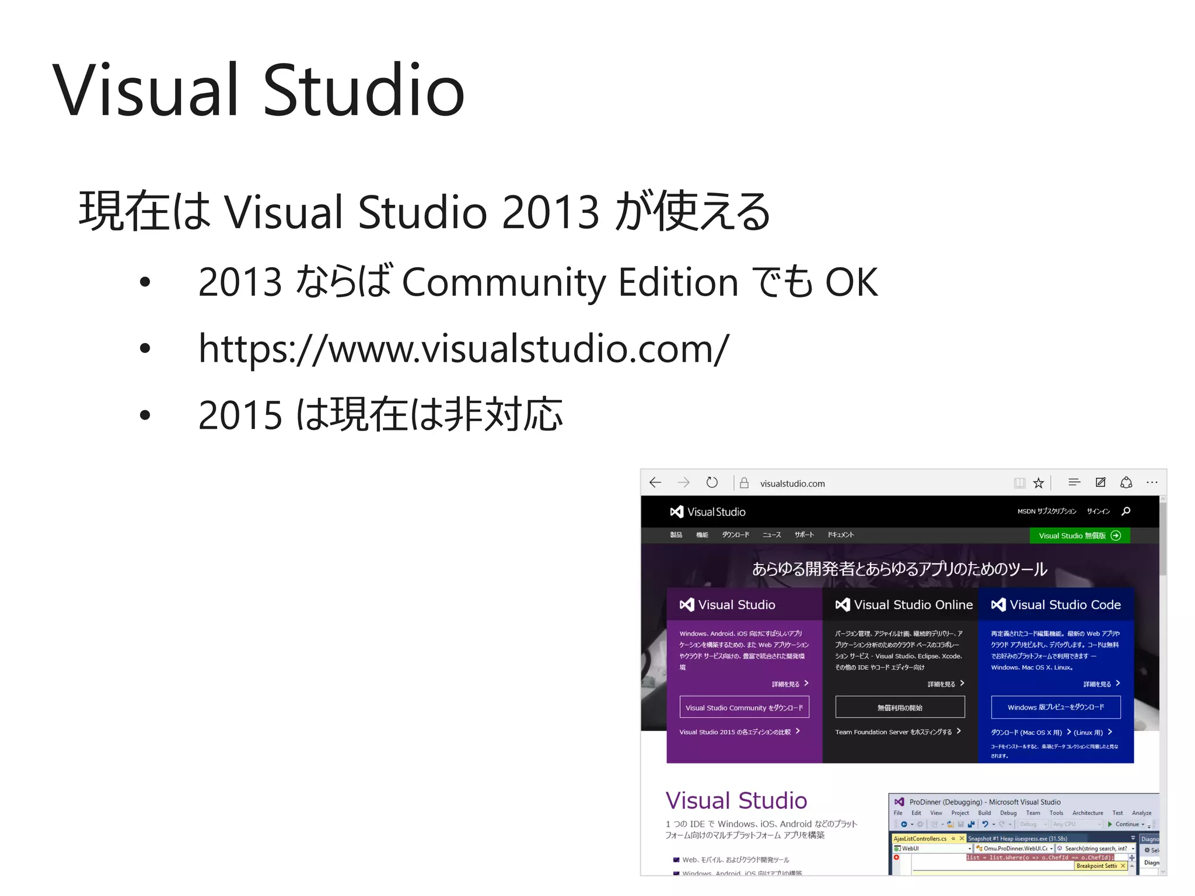The height and width of the screenshot is (896, 1195).
Task: Open the Architecture menu in Visual Studio
Action: click(x=1088, y=813)
